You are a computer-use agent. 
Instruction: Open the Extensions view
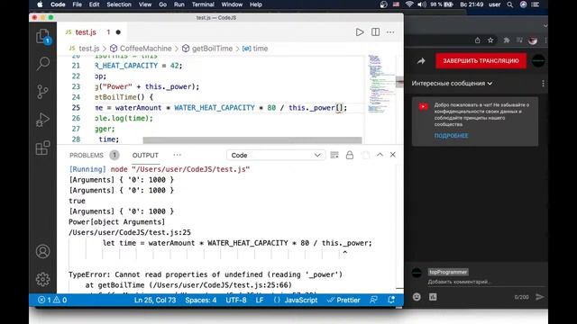click(x=42, y=148)
